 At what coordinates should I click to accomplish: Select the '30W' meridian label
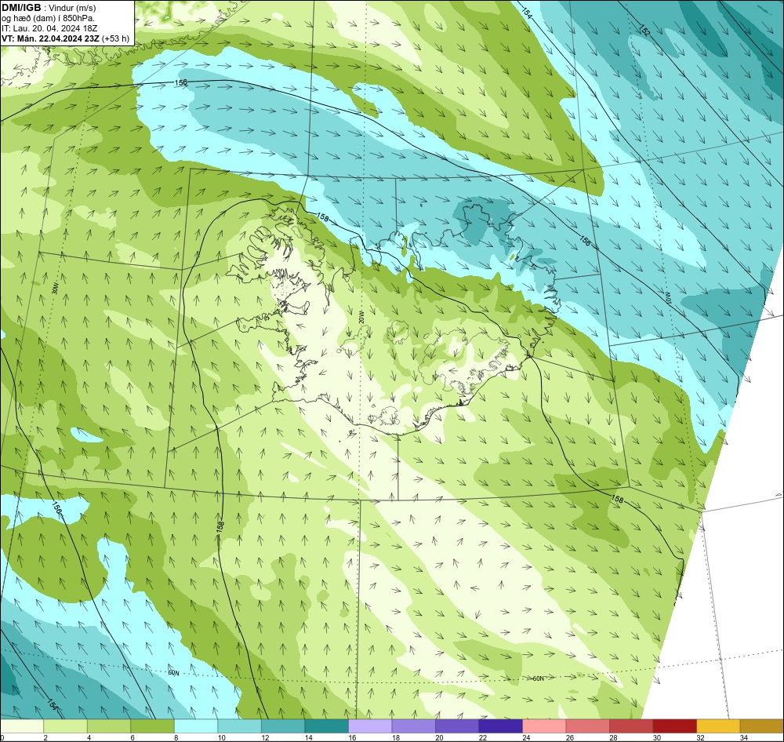point(55,289)
